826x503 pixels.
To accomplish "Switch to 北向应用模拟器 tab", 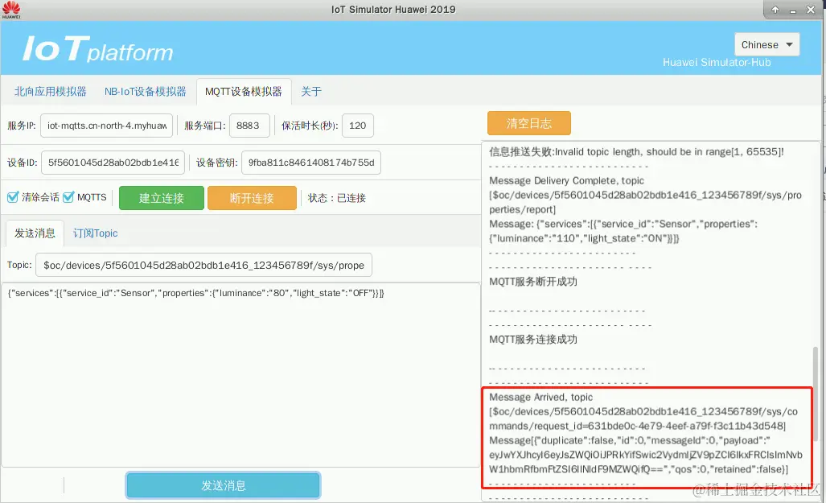I will (x=51, y=91).
